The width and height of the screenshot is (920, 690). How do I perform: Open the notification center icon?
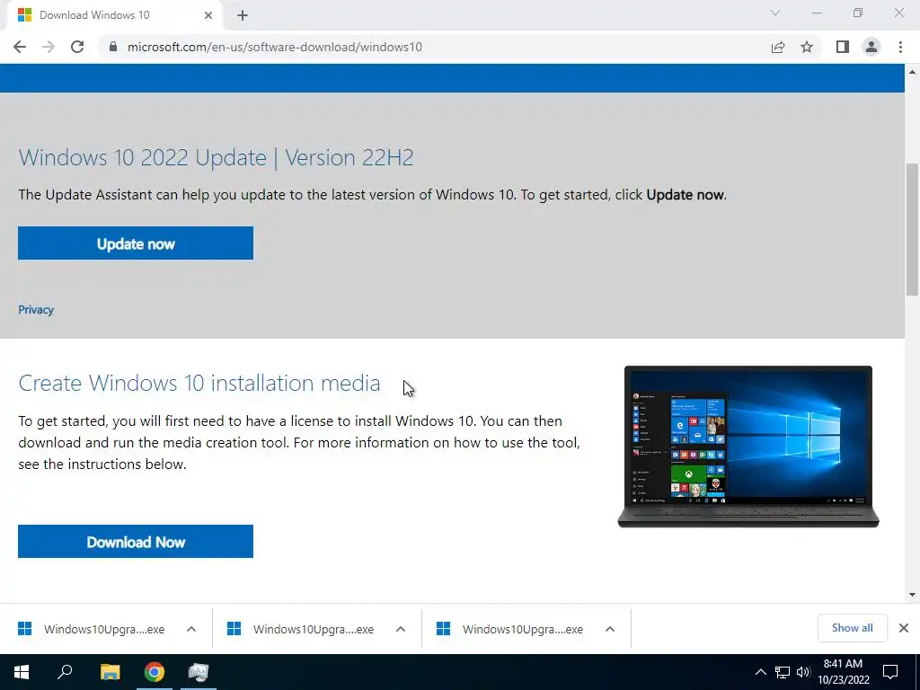click(x=890, y=672)
